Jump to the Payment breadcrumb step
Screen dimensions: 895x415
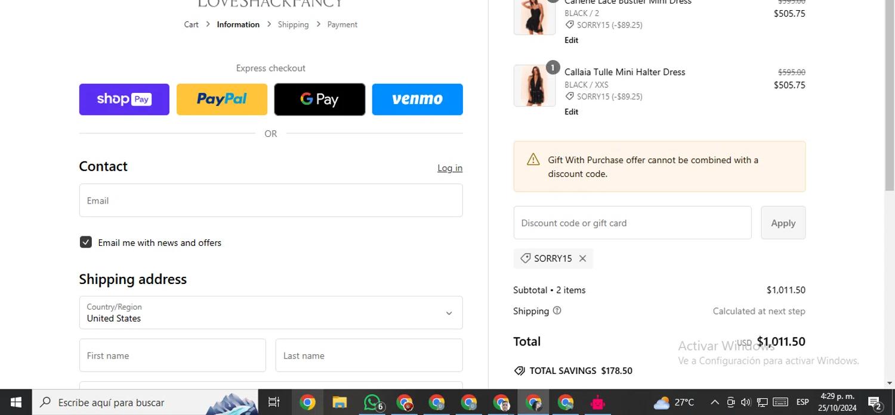pyautogui.click(x=342, y=24)
